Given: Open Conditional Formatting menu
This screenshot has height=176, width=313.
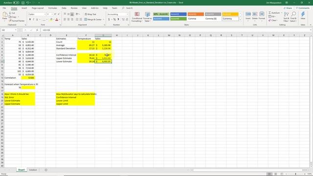Looking at the screenshot, I should pyautogui.click(x=137, y=17).
